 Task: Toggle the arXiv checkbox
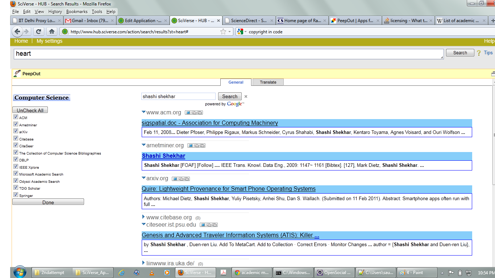click(16, 131)
